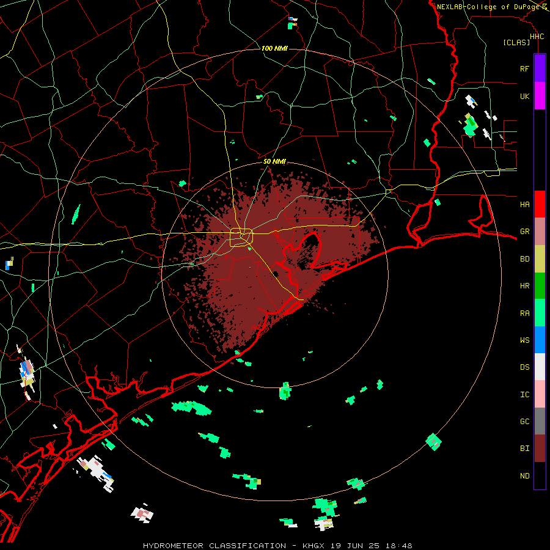Click the RA legend label
Viewport: 550px width, 550px height.
point(524,313)
